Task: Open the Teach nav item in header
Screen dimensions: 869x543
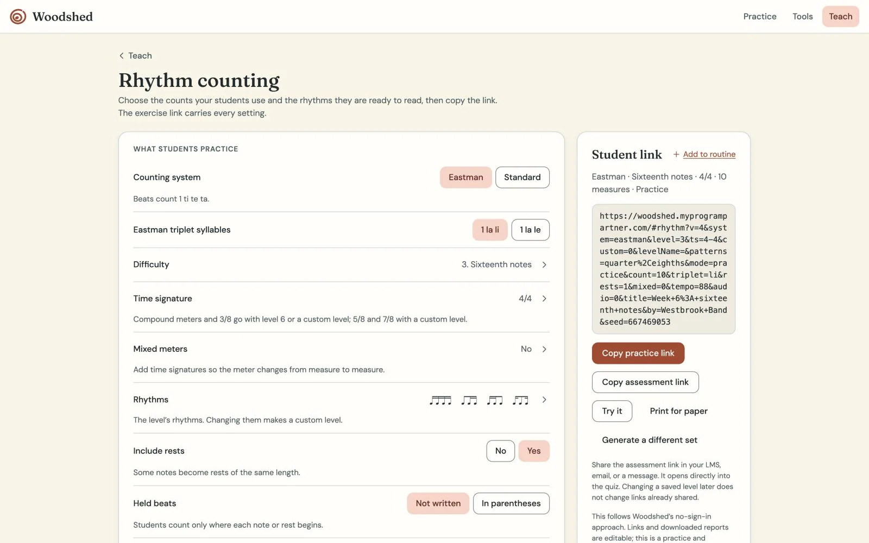Action: pyautogui.click(x=840, y=16)
